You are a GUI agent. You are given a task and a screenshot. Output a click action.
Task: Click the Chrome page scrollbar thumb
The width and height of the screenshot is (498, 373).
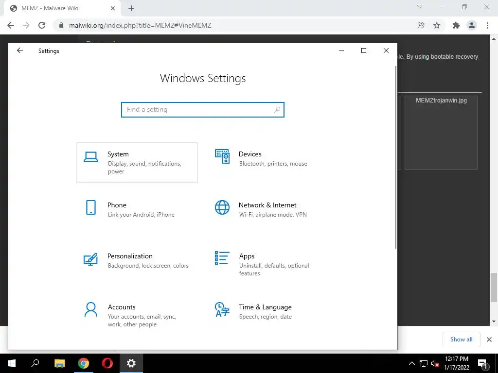[494, 288]
